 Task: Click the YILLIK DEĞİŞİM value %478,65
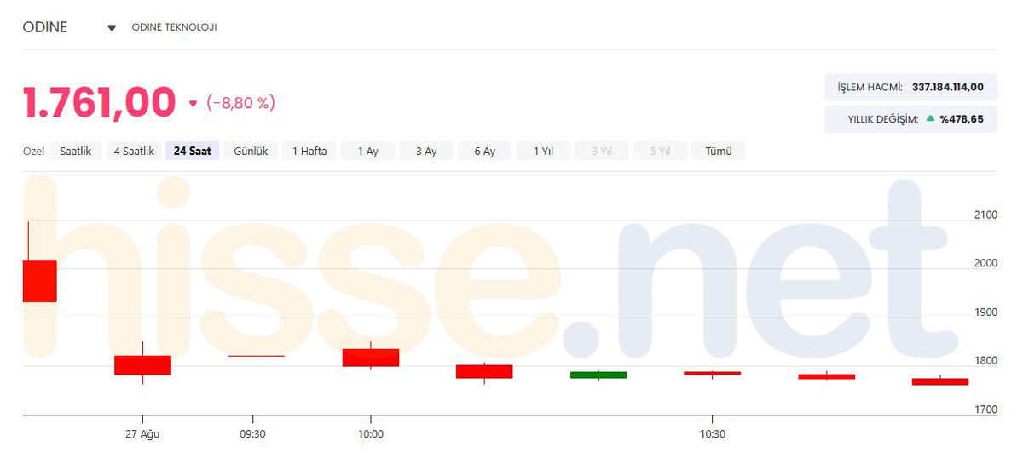962,119
